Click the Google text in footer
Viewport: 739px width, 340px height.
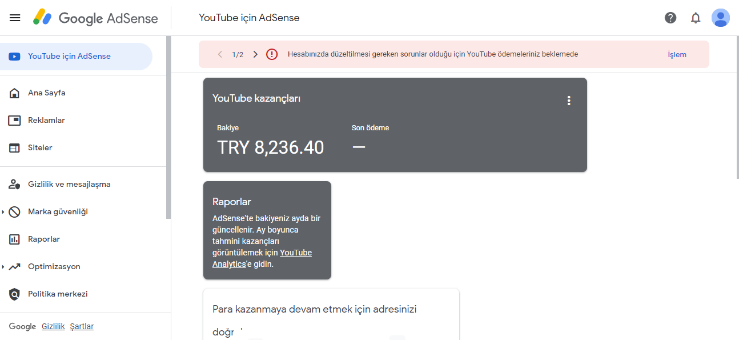pyautogui.click(x=22, y=326)
